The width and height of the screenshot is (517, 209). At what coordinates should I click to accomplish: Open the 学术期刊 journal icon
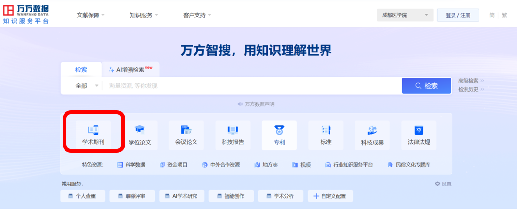pyautogui.click(x=94, y=130)
